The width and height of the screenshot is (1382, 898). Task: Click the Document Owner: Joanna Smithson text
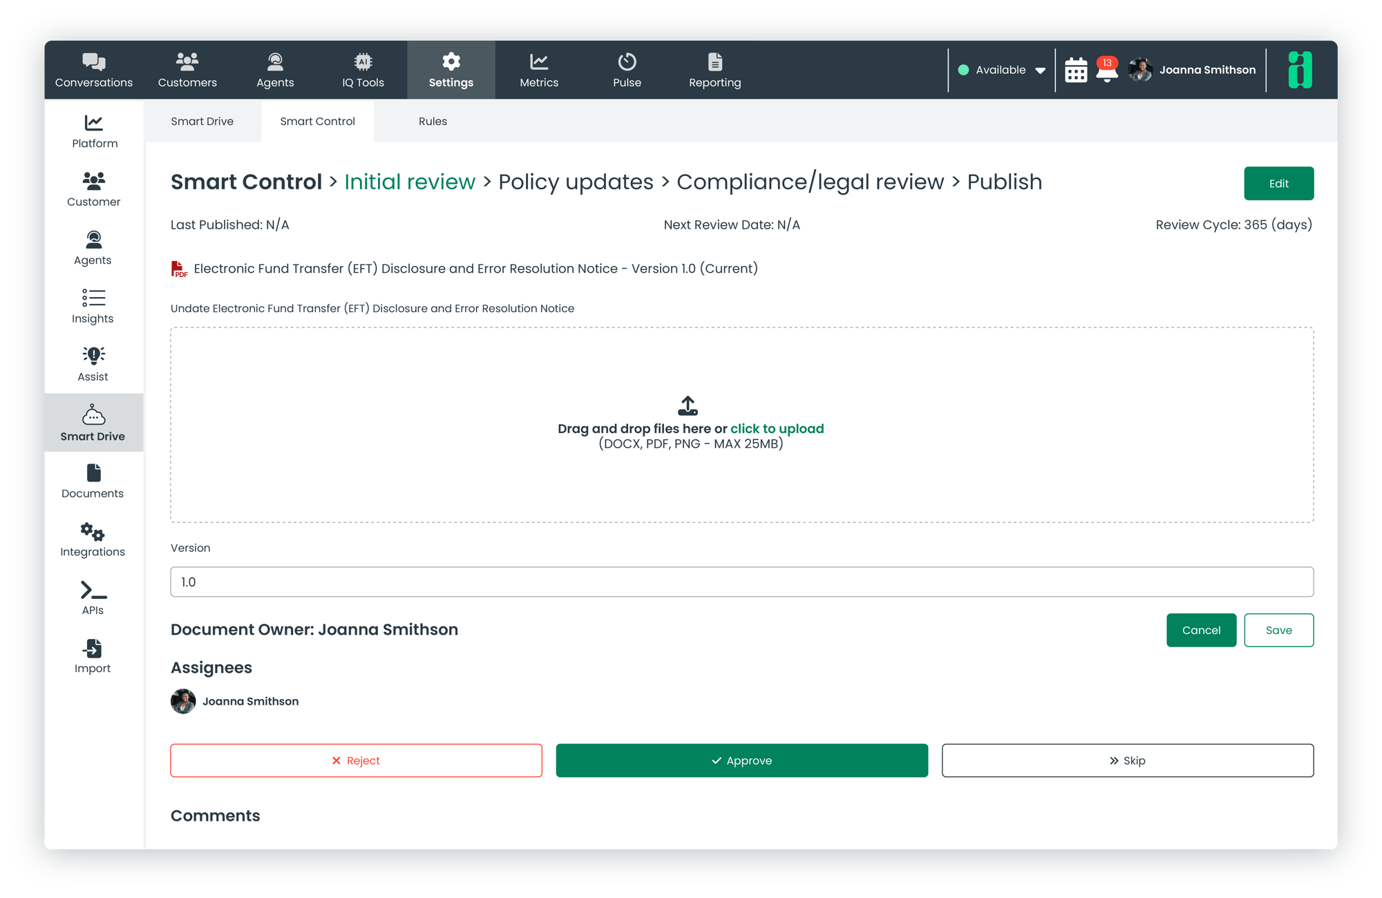[314, 629]
